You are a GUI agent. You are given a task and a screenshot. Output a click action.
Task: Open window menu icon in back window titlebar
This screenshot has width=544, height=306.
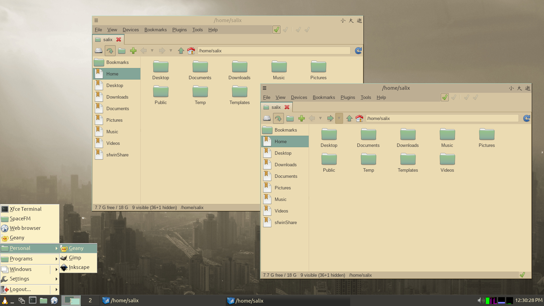(96, 20)
